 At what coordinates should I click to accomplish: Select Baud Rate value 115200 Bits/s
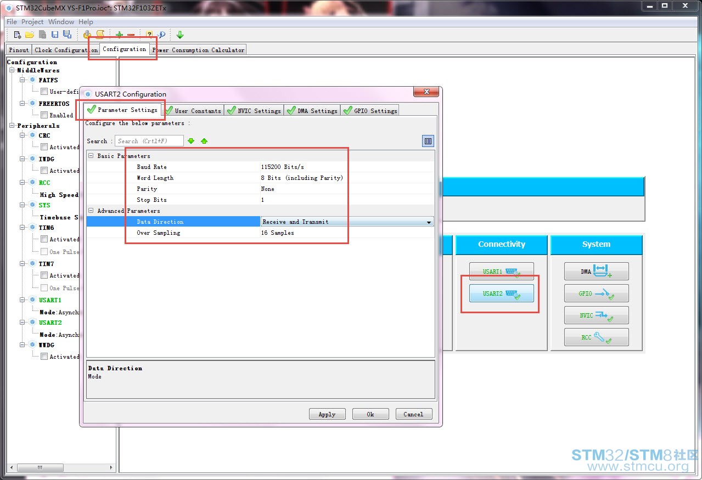coord(282,167)
